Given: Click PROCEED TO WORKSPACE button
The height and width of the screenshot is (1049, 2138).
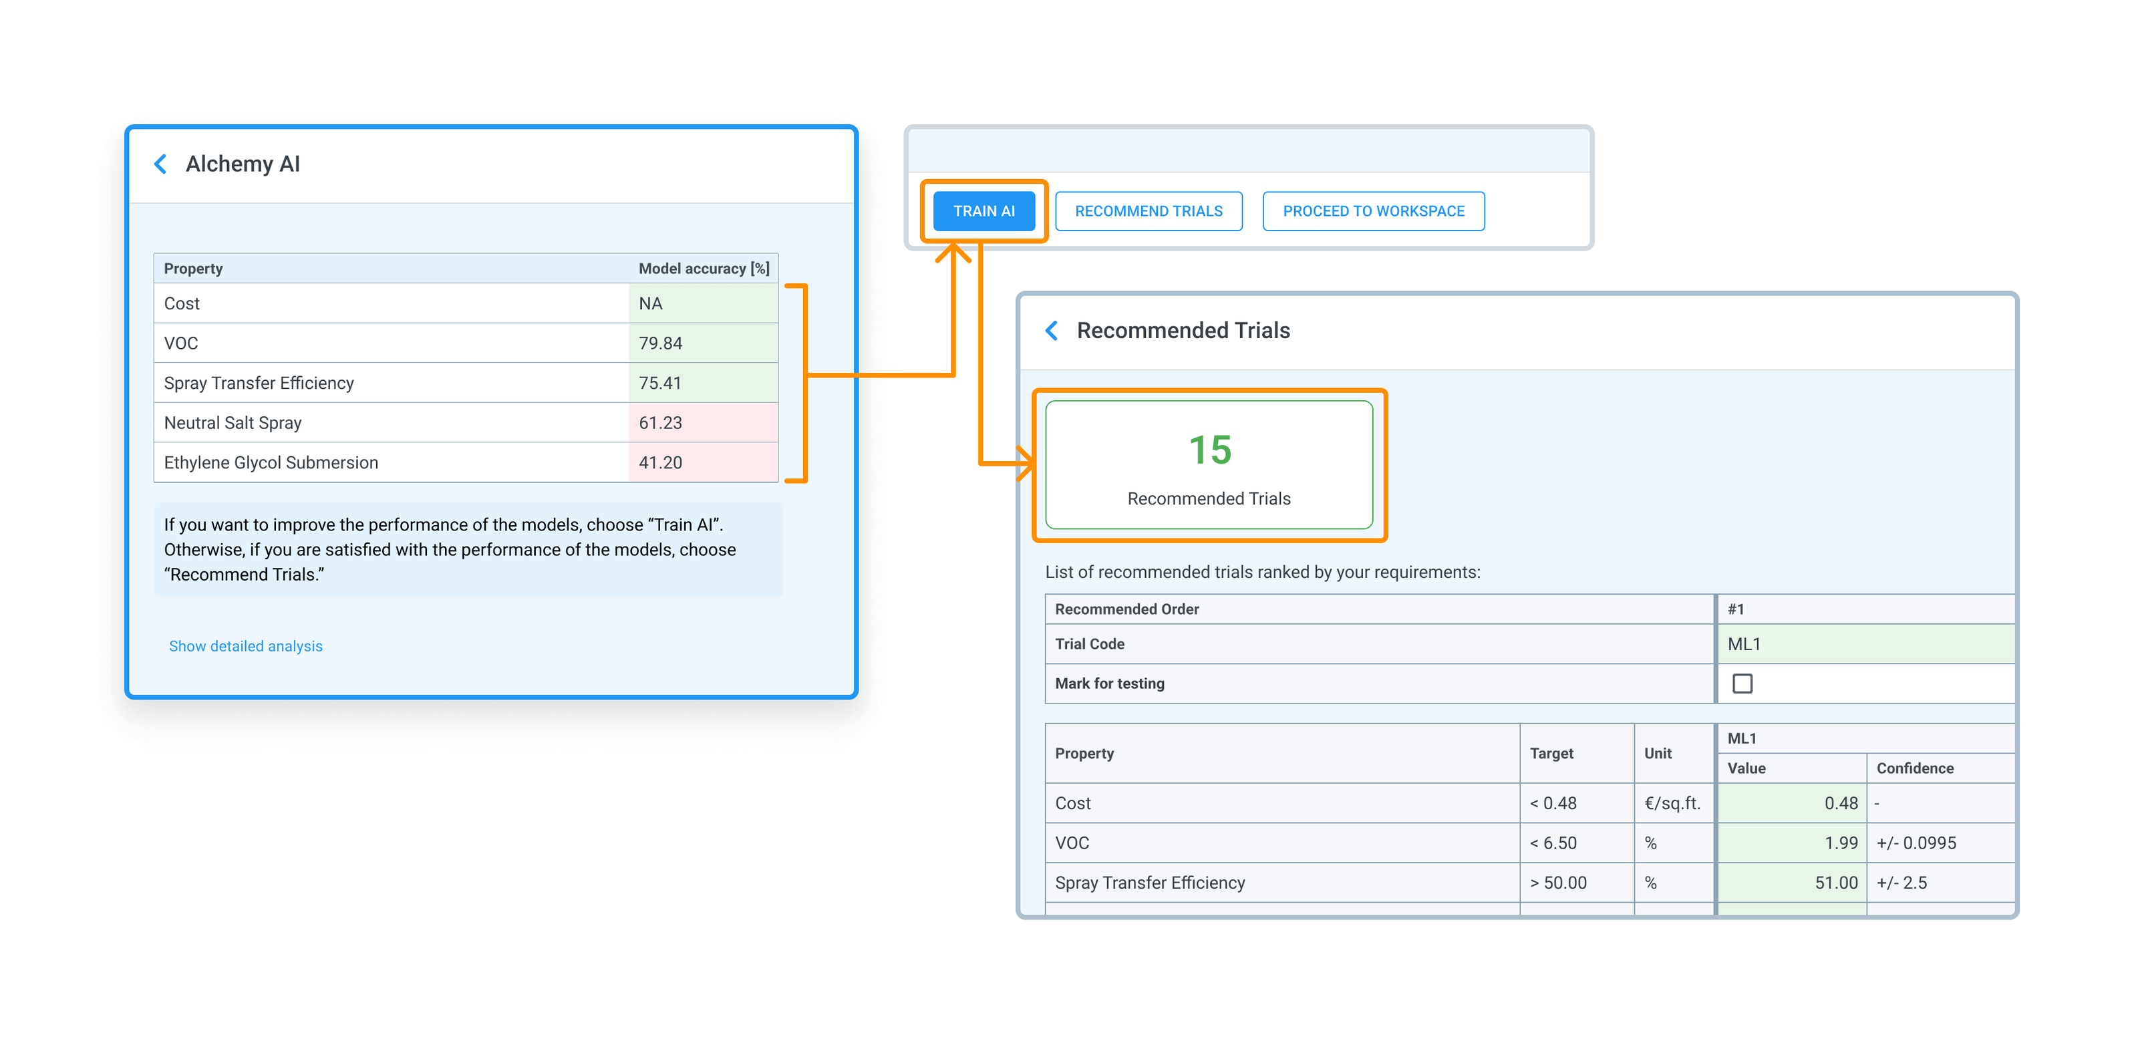Looking at the screenshot, I should [1373, 212].
